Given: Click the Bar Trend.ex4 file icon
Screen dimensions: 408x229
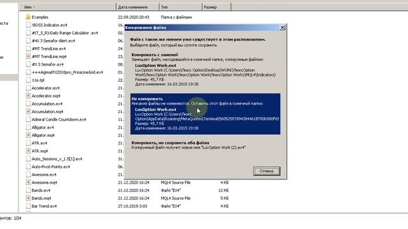Looking at the screenshot, I should (28, 206).
